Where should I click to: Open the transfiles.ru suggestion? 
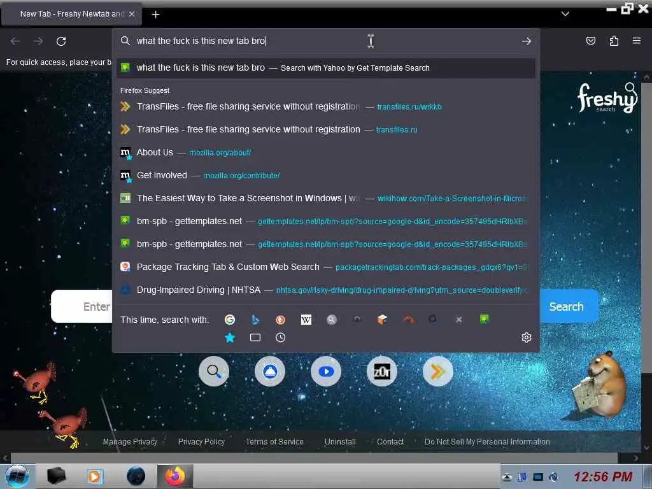click(x=325, y=129)
